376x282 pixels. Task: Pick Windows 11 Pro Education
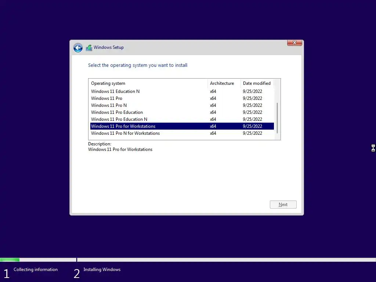pyautogui.click(x=182, y=112)
